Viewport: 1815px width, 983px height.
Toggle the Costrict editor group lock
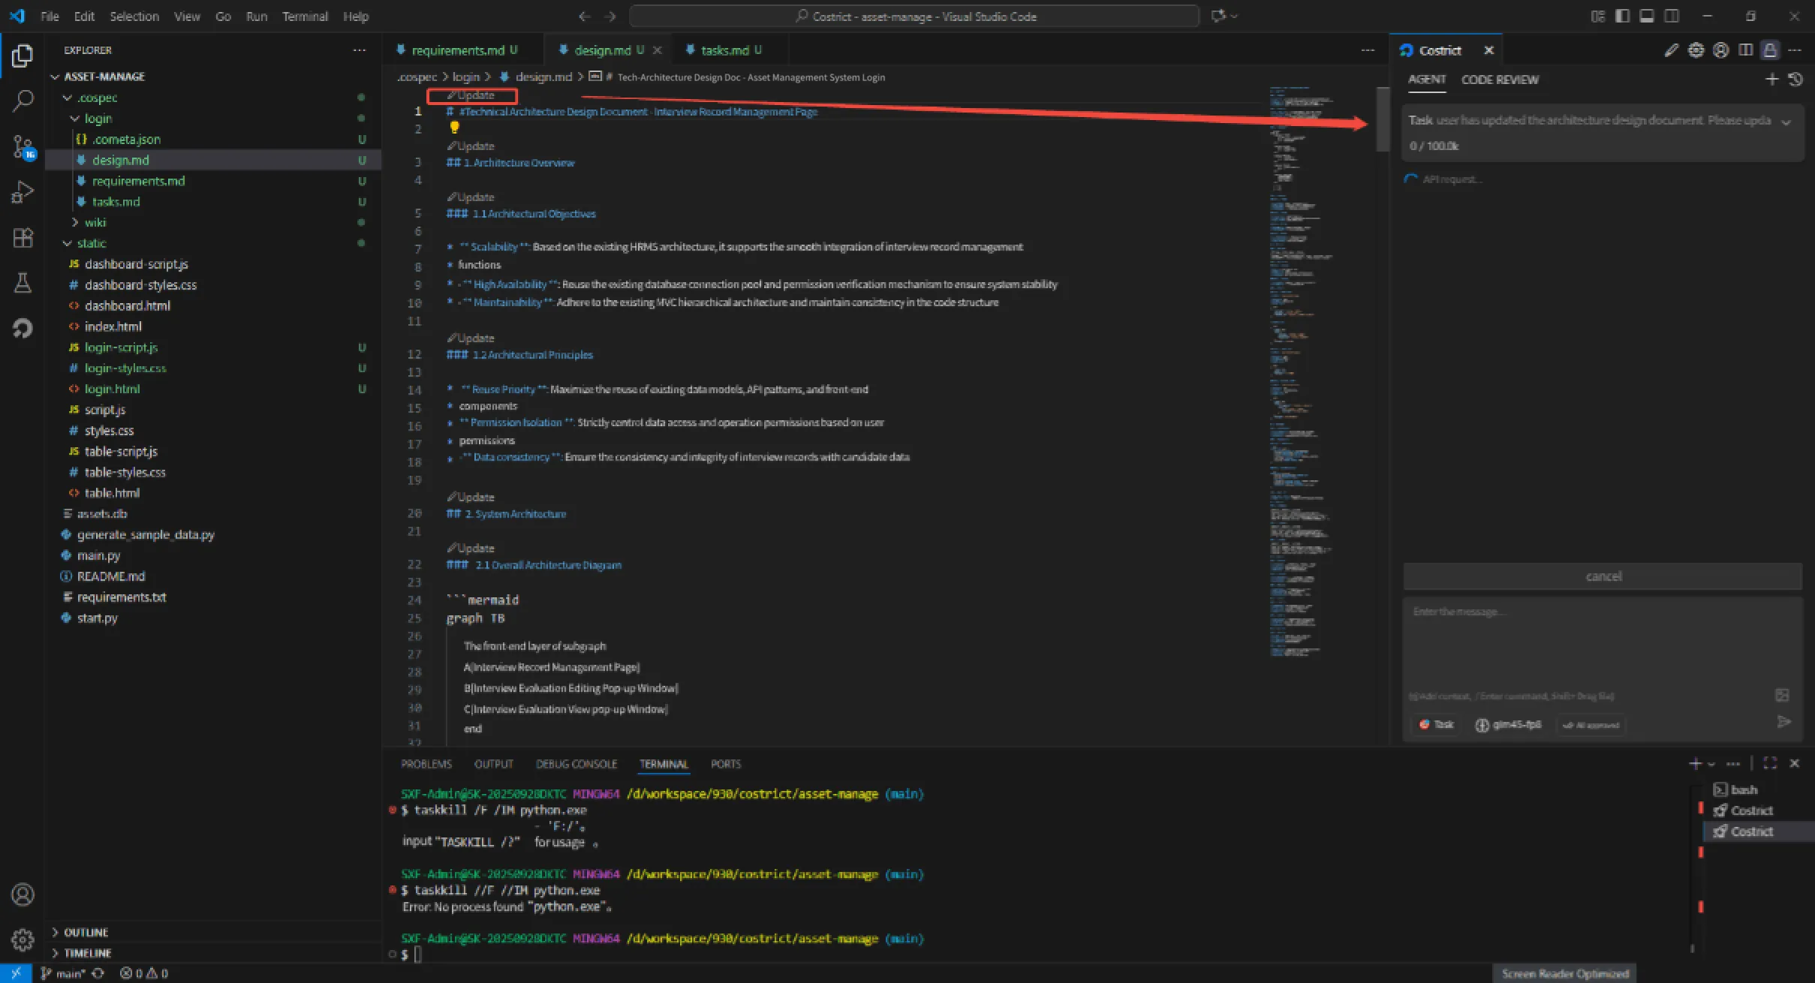tap(1770, 50)
